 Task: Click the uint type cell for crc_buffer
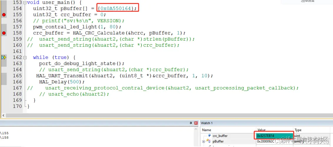click(297, 136)
